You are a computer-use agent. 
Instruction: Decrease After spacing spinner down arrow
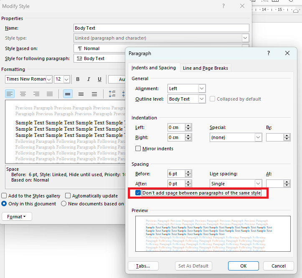(x=188, y=186)
